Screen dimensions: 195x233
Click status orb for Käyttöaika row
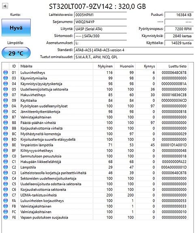(x=6, y=100)
